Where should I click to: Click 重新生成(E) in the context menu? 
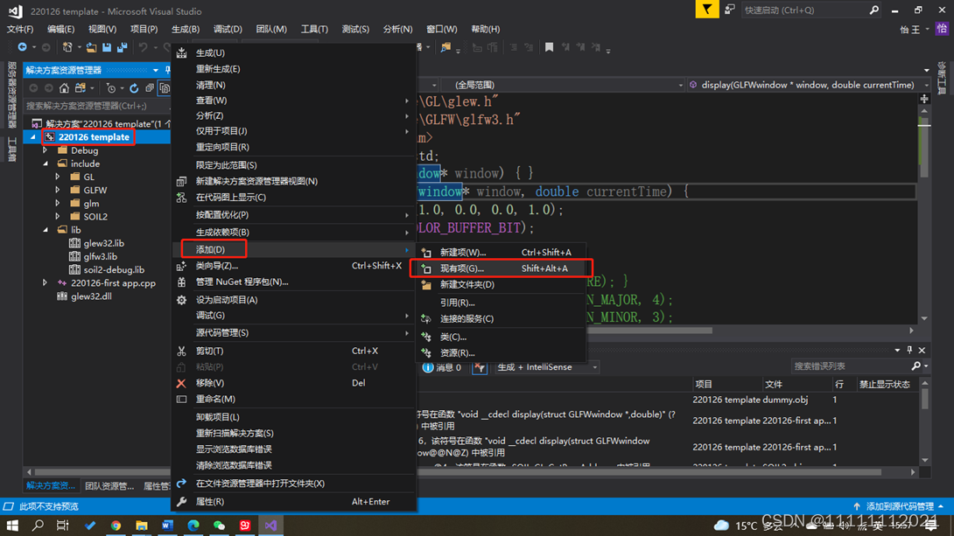pos(217,69)
